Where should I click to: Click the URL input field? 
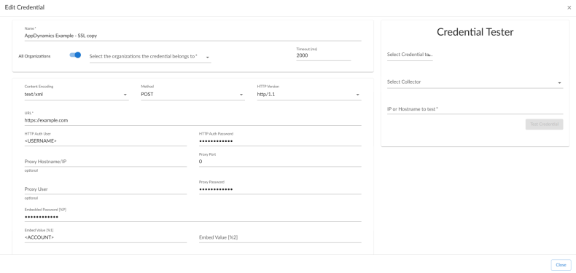click(x=193, y=120)
